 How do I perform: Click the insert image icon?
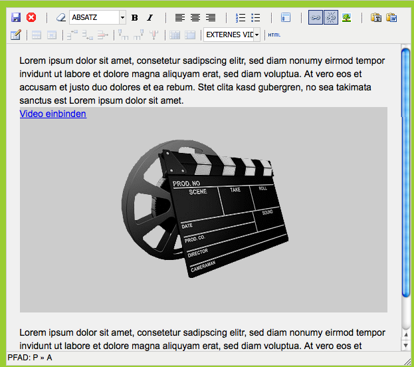346,18
